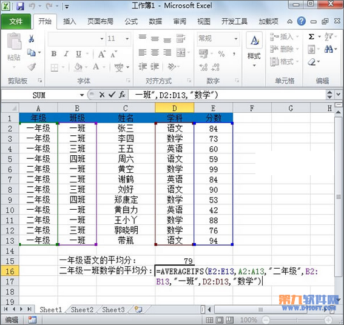Toggle top vertical alignment

(143, 37)
